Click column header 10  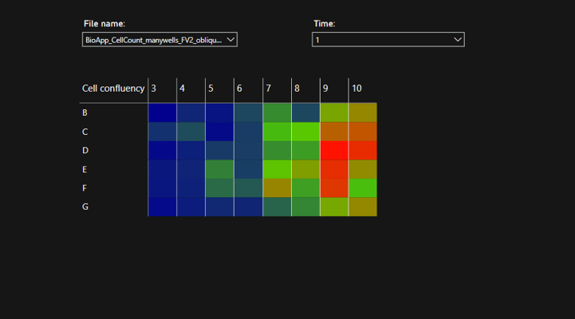356,89
